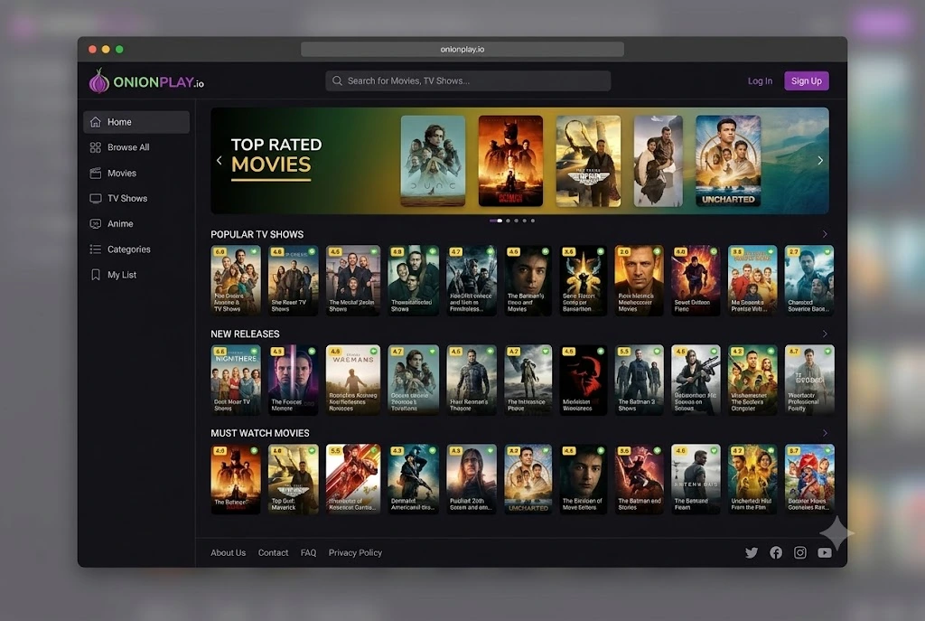Open Top Gun Maverick poster in banner
The height and width of the screenshot is (621, 925).
coord(588,161)
